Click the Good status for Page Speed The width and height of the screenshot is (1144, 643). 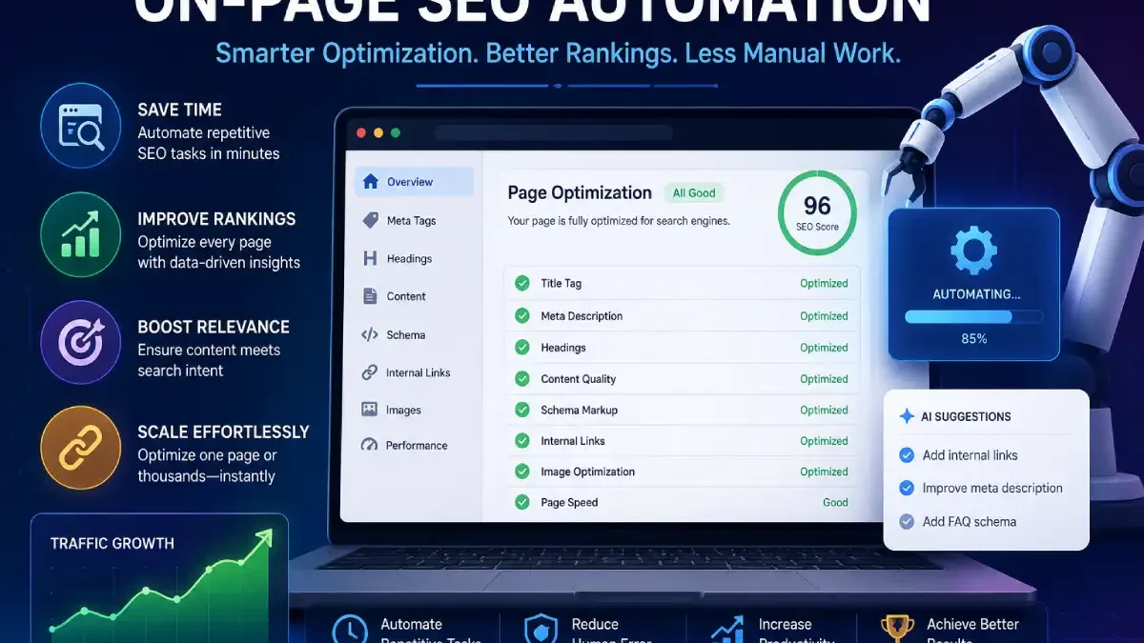835,502
